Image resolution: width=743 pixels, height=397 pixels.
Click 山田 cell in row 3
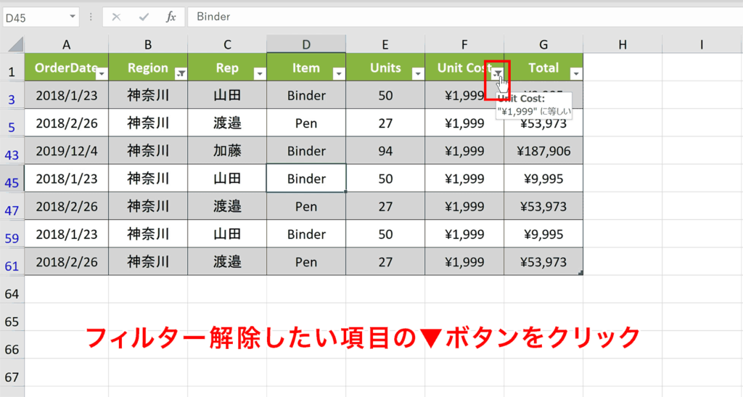point(227,95)
